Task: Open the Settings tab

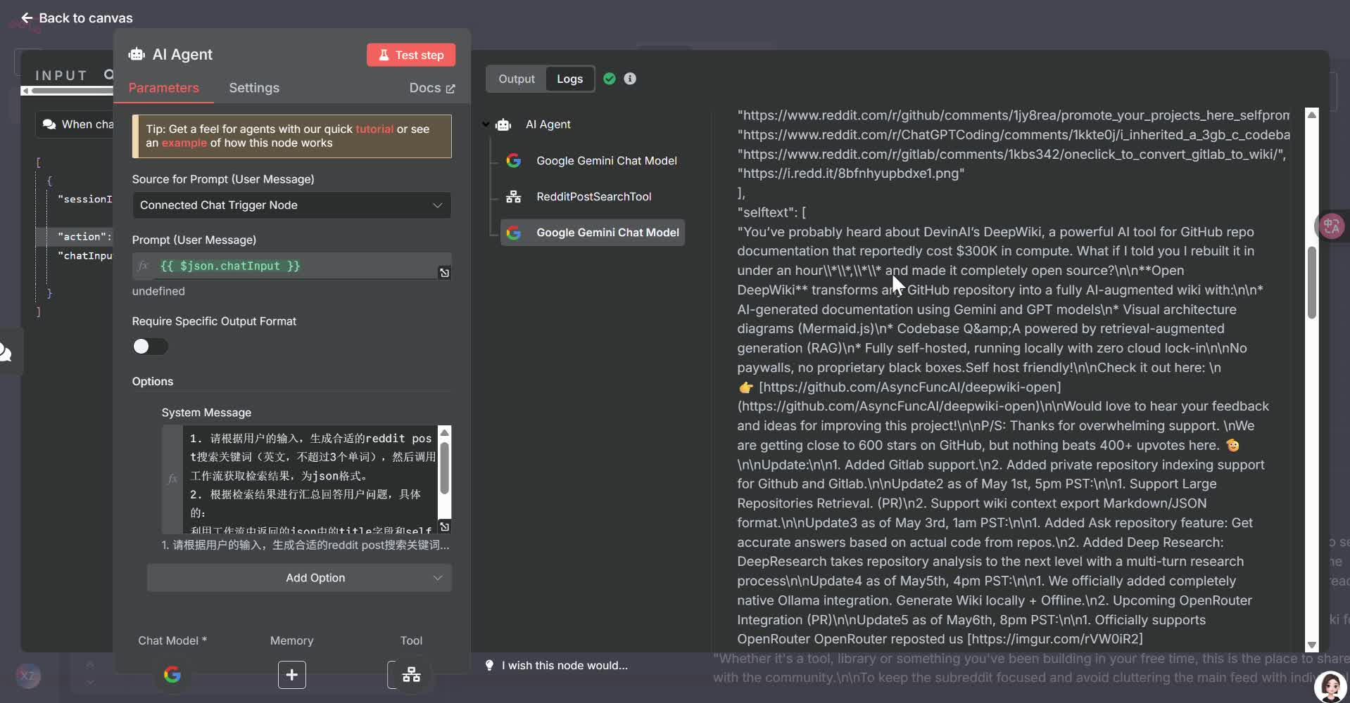Action: (x=254, y=88)
